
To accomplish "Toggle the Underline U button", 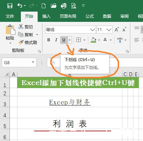I will pyautogui.click(x=64, y=40).
